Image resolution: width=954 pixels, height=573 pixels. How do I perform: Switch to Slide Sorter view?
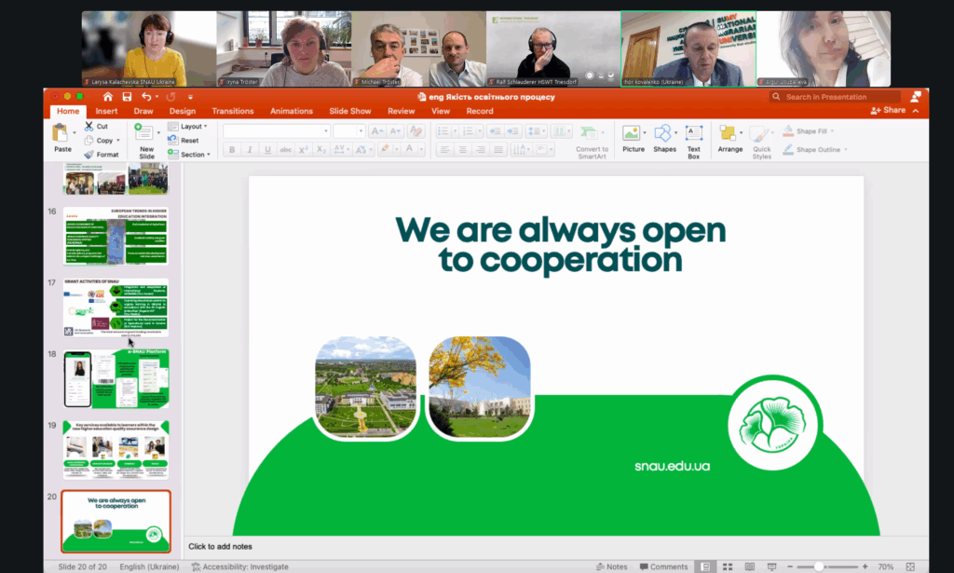pyautogui.click(x=728, y=566)
